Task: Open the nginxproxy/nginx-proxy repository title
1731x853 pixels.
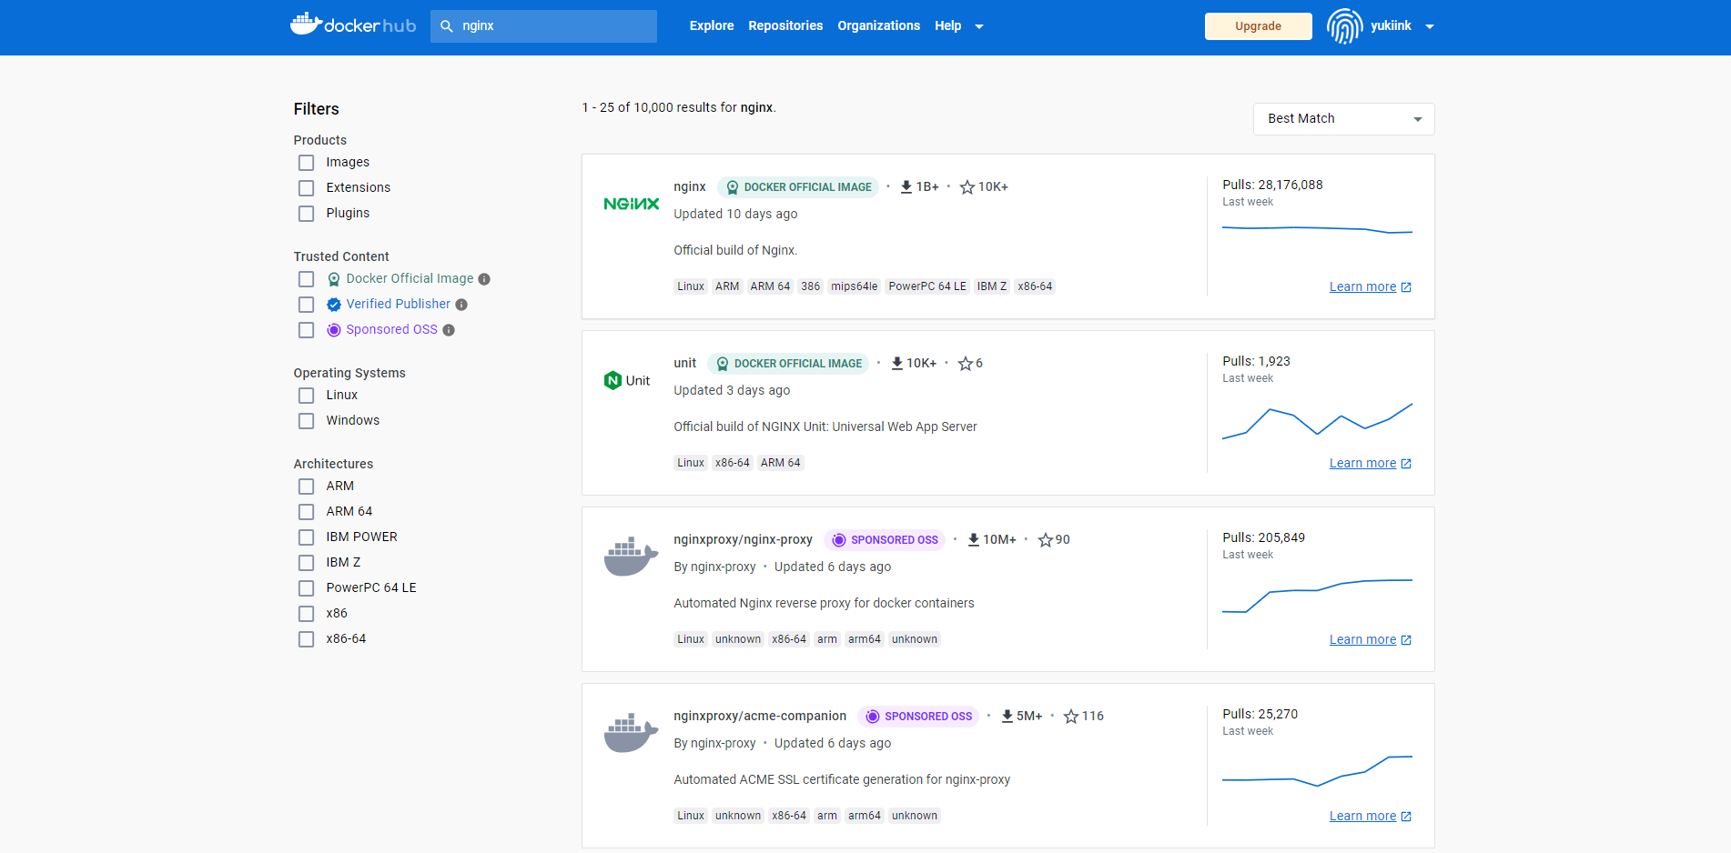Action: (743, 539)
